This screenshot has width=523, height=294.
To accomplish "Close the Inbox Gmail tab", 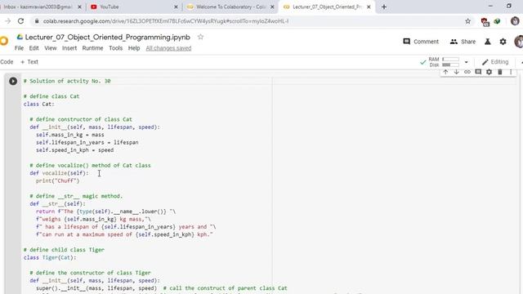I will click(x=80, y=7).
